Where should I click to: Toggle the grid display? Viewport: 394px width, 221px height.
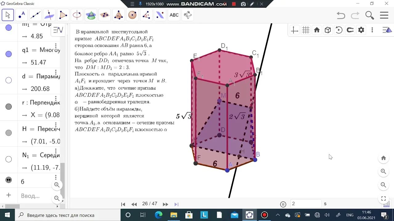click(306, 30)
